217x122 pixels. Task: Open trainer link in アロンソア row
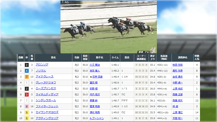click(x=178, y=65)
